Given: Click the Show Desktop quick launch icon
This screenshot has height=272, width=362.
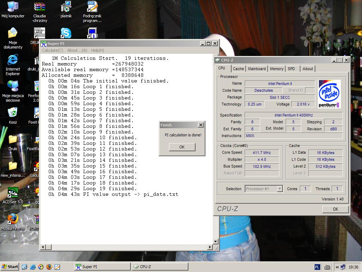Looking at the screenshot, I should pos(24,267).
